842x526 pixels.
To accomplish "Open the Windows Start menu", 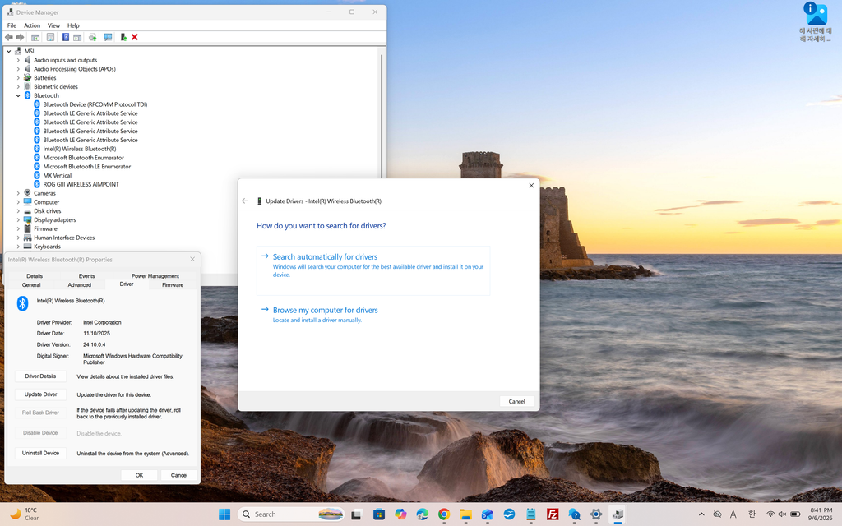I will 224,514.
